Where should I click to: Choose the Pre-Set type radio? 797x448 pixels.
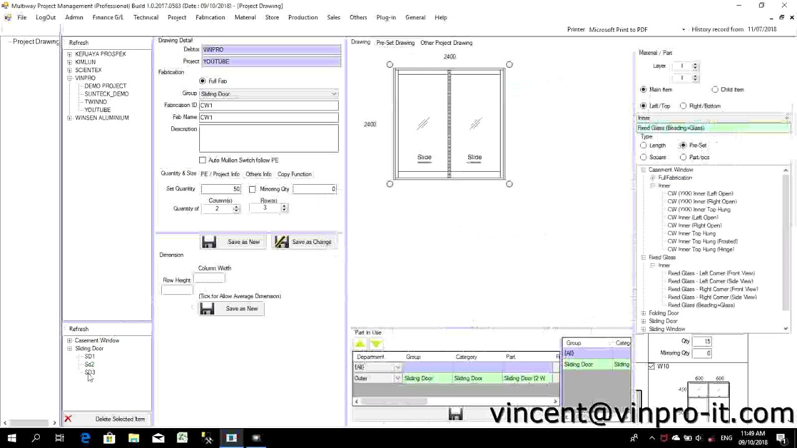pos(683,145)
